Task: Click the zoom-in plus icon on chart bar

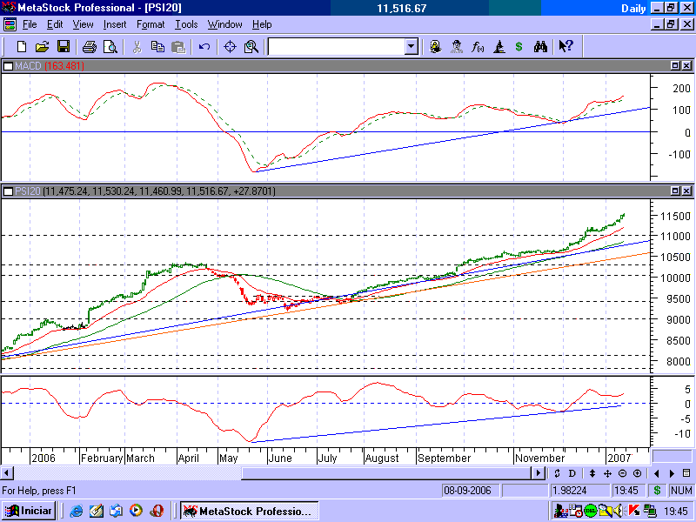Action: click(x=638, y=473)
